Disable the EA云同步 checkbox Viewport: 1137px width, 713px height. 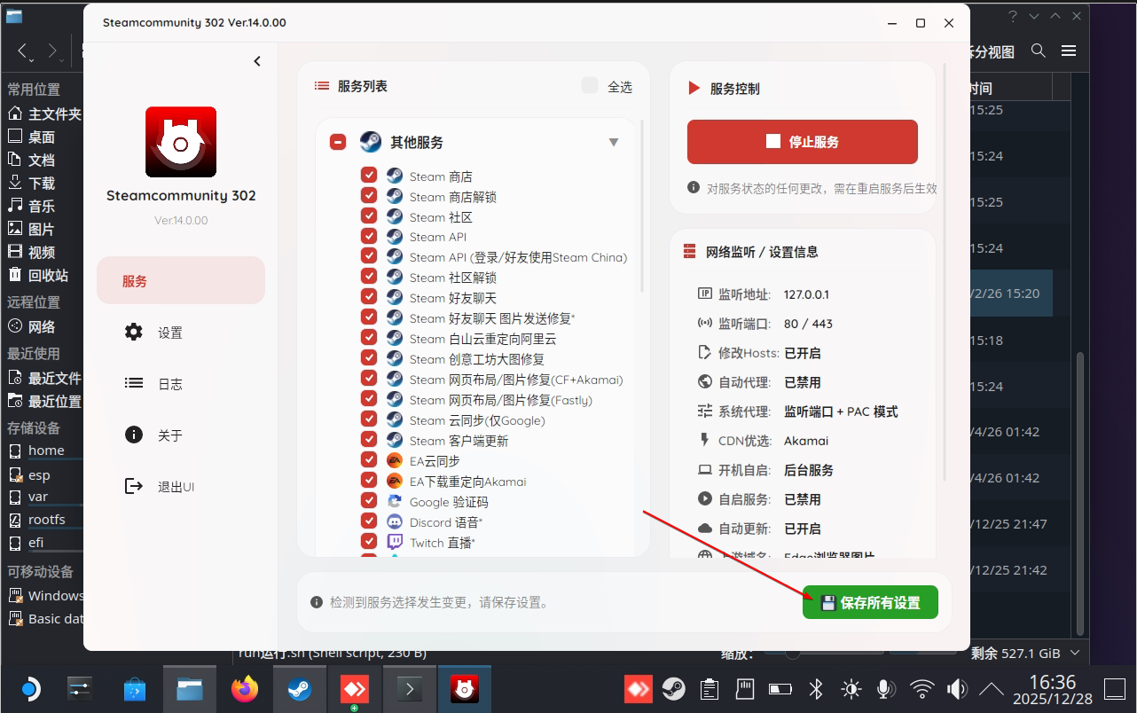(x=369, y=461)
